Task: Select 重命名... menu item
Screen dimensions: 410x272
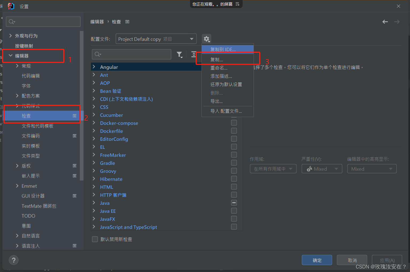Action: coord(227,68)
